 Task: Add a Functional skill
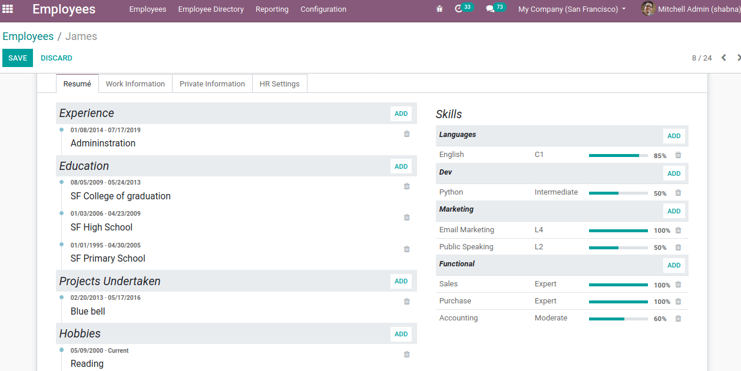click(x=674, y=265)
